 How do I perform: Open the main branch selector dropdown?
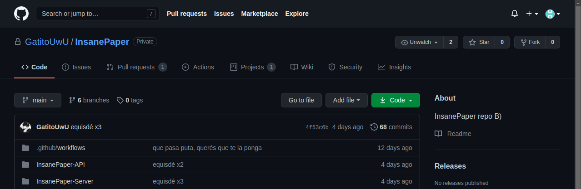coord(38,100)
